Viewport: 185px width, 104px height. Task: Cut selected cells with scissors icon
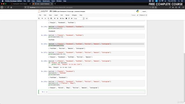pyautogui.click(x=45, y=18)
